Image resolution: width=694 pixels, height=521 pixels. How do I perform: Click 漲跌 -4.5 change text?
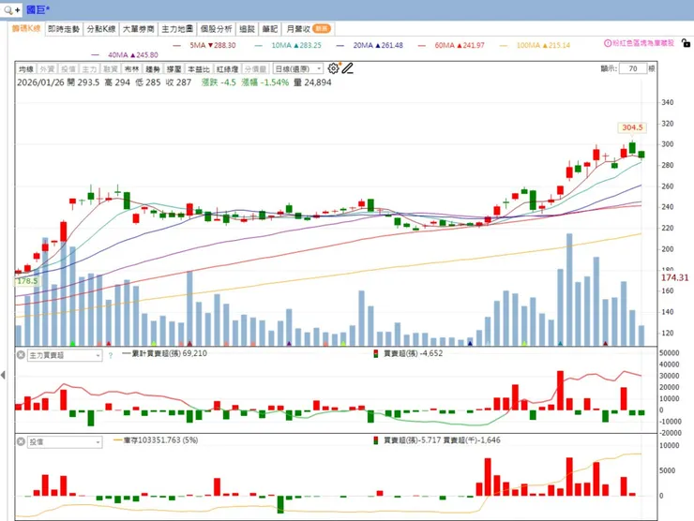pyautogui.click(x=219, y=82)
